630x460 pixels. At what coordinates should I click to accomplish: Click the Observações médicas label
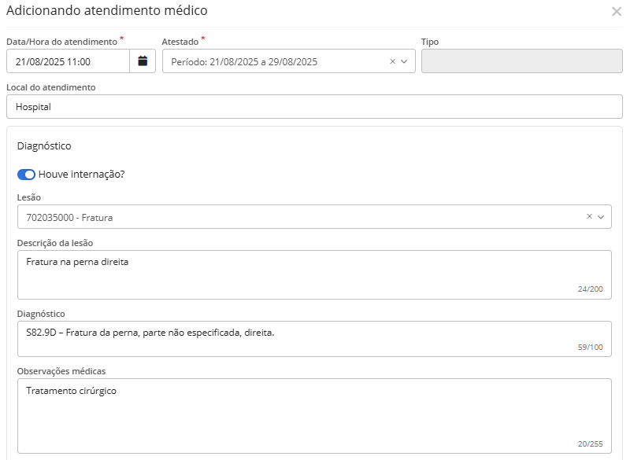(x=61, y=370)
